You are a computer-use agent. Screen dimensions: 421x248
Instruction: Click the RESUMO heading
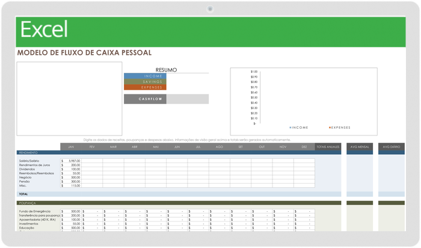click(167, 69)
